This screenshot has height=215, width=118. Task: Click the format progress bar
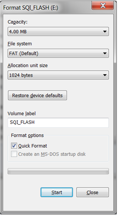pos(58,171)
